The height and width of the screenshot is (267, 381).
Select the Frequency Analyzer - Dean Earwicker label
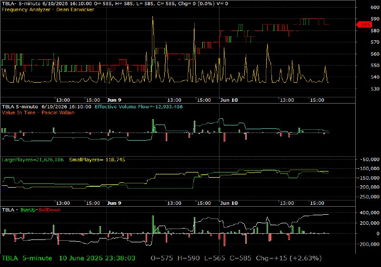click(48, 10)
